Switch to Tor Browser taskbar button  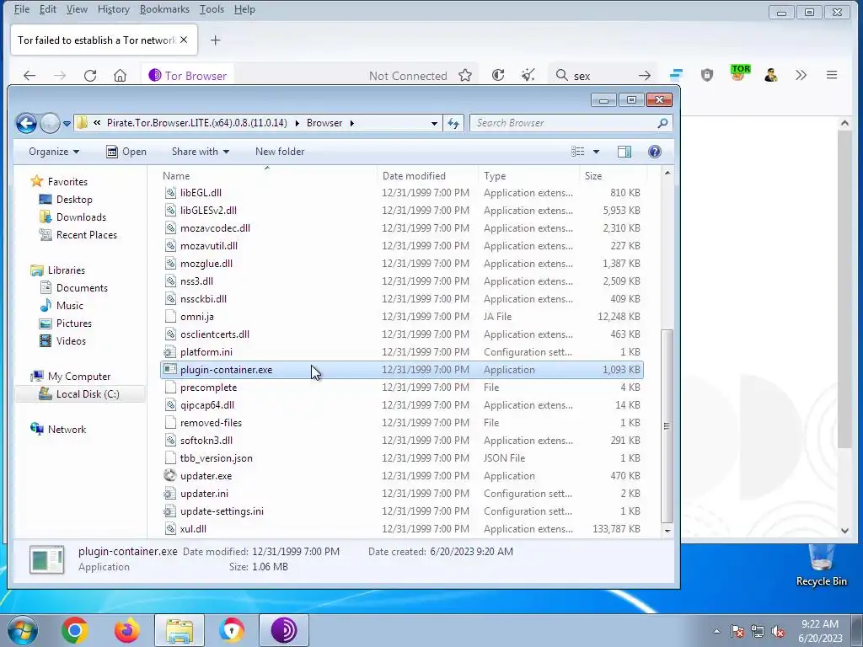284,630
